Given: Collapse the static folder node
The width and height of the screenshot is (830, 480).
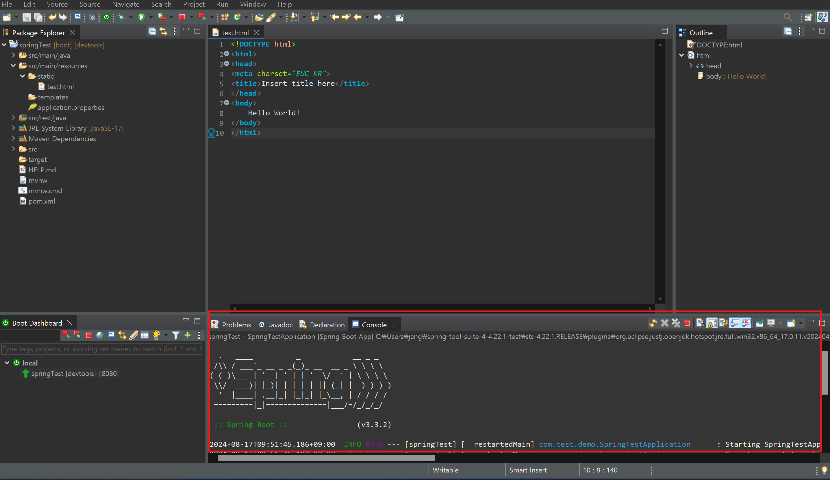Looking at the screenshot, I should [x=22, y=76].
